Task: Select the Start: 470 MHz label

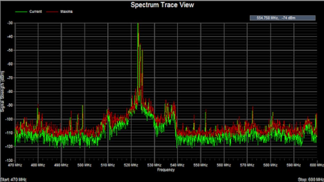Action: click(x=13, y=180)
